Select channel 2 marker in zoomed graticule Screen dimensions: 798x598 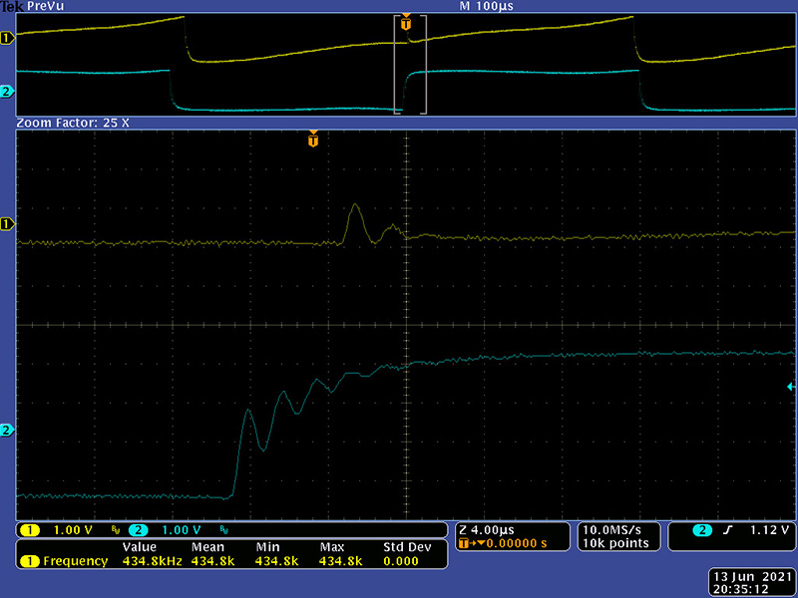pyautogui.click(x=7, y=431)
